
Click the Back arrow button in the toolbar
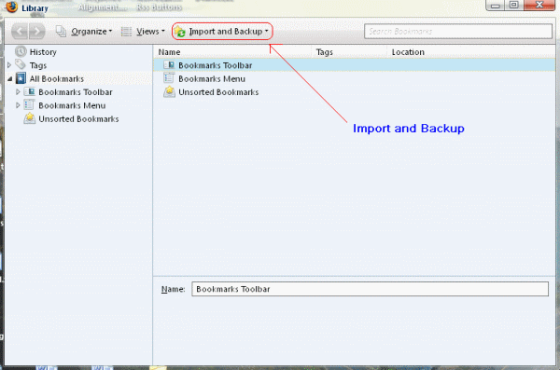(x=20, y=32)
